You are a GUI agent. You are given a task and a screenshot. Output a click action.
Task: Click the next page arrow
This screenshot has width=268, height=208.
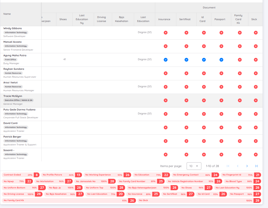[x=247, y=166]
